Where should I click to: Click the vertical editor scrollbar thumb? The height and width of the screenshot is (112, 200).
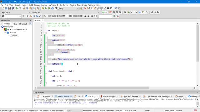click(x=197, y=44)
